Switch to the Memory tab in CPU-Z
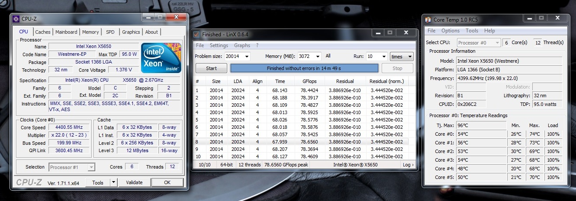 point(90,32)
